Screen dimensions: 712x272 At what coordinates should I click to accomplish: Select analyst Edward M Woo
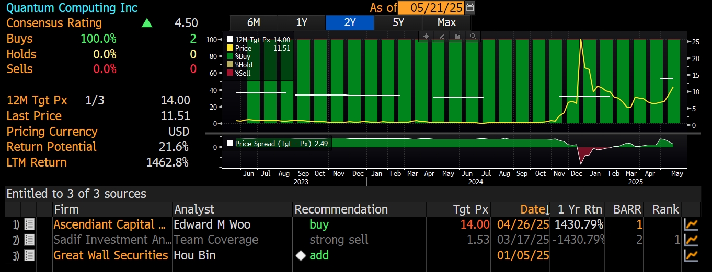(212, 224)
